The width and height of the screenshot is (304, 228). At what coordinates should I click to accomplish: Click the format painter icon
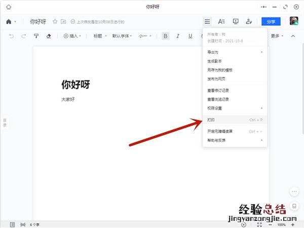point(36,36)
